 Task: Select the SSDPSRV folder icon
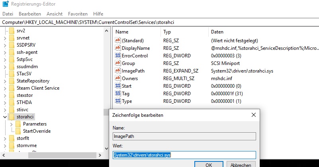click(12, 45)
